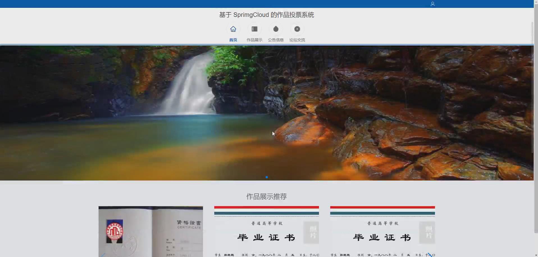Screen dimensions: 538x257
Task: Click the scrollbar down arrow
Action: 536,255
